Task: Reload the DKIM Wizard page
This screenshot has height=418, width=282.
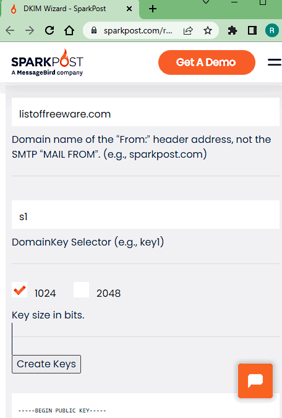Action: coord(49,30)
